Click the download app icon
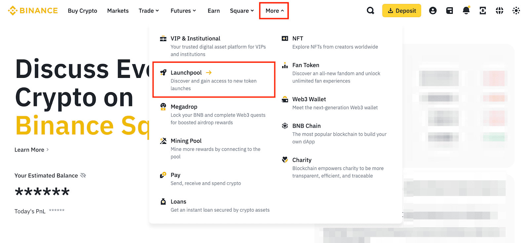The height and width of the screenshot is (243, 529). coord(483,11)
